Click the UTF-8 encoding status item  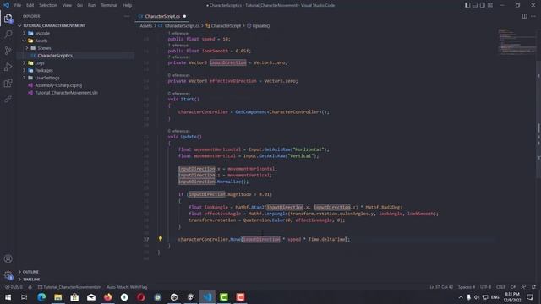[x=485, y=287]
